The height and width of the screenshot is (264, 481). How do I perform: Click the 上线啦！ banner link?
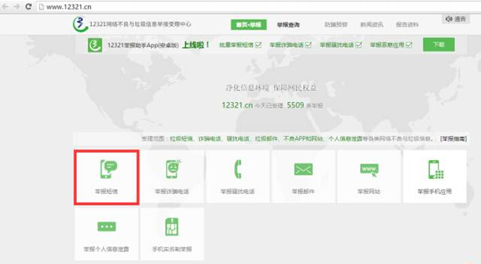tap(196, 45)
